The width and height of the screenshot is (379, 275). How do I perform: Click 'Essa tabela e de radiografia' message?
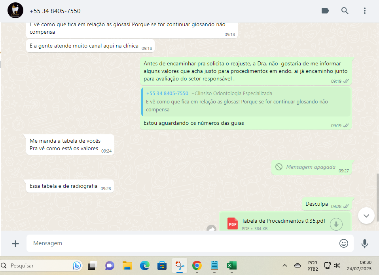[70, 186]
